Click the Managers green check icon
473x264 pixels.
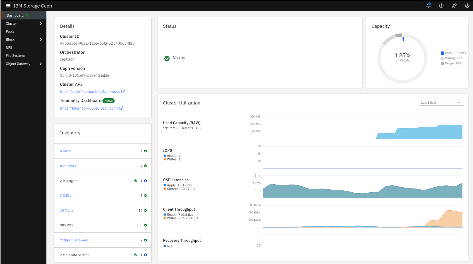[x=136, y=181]
